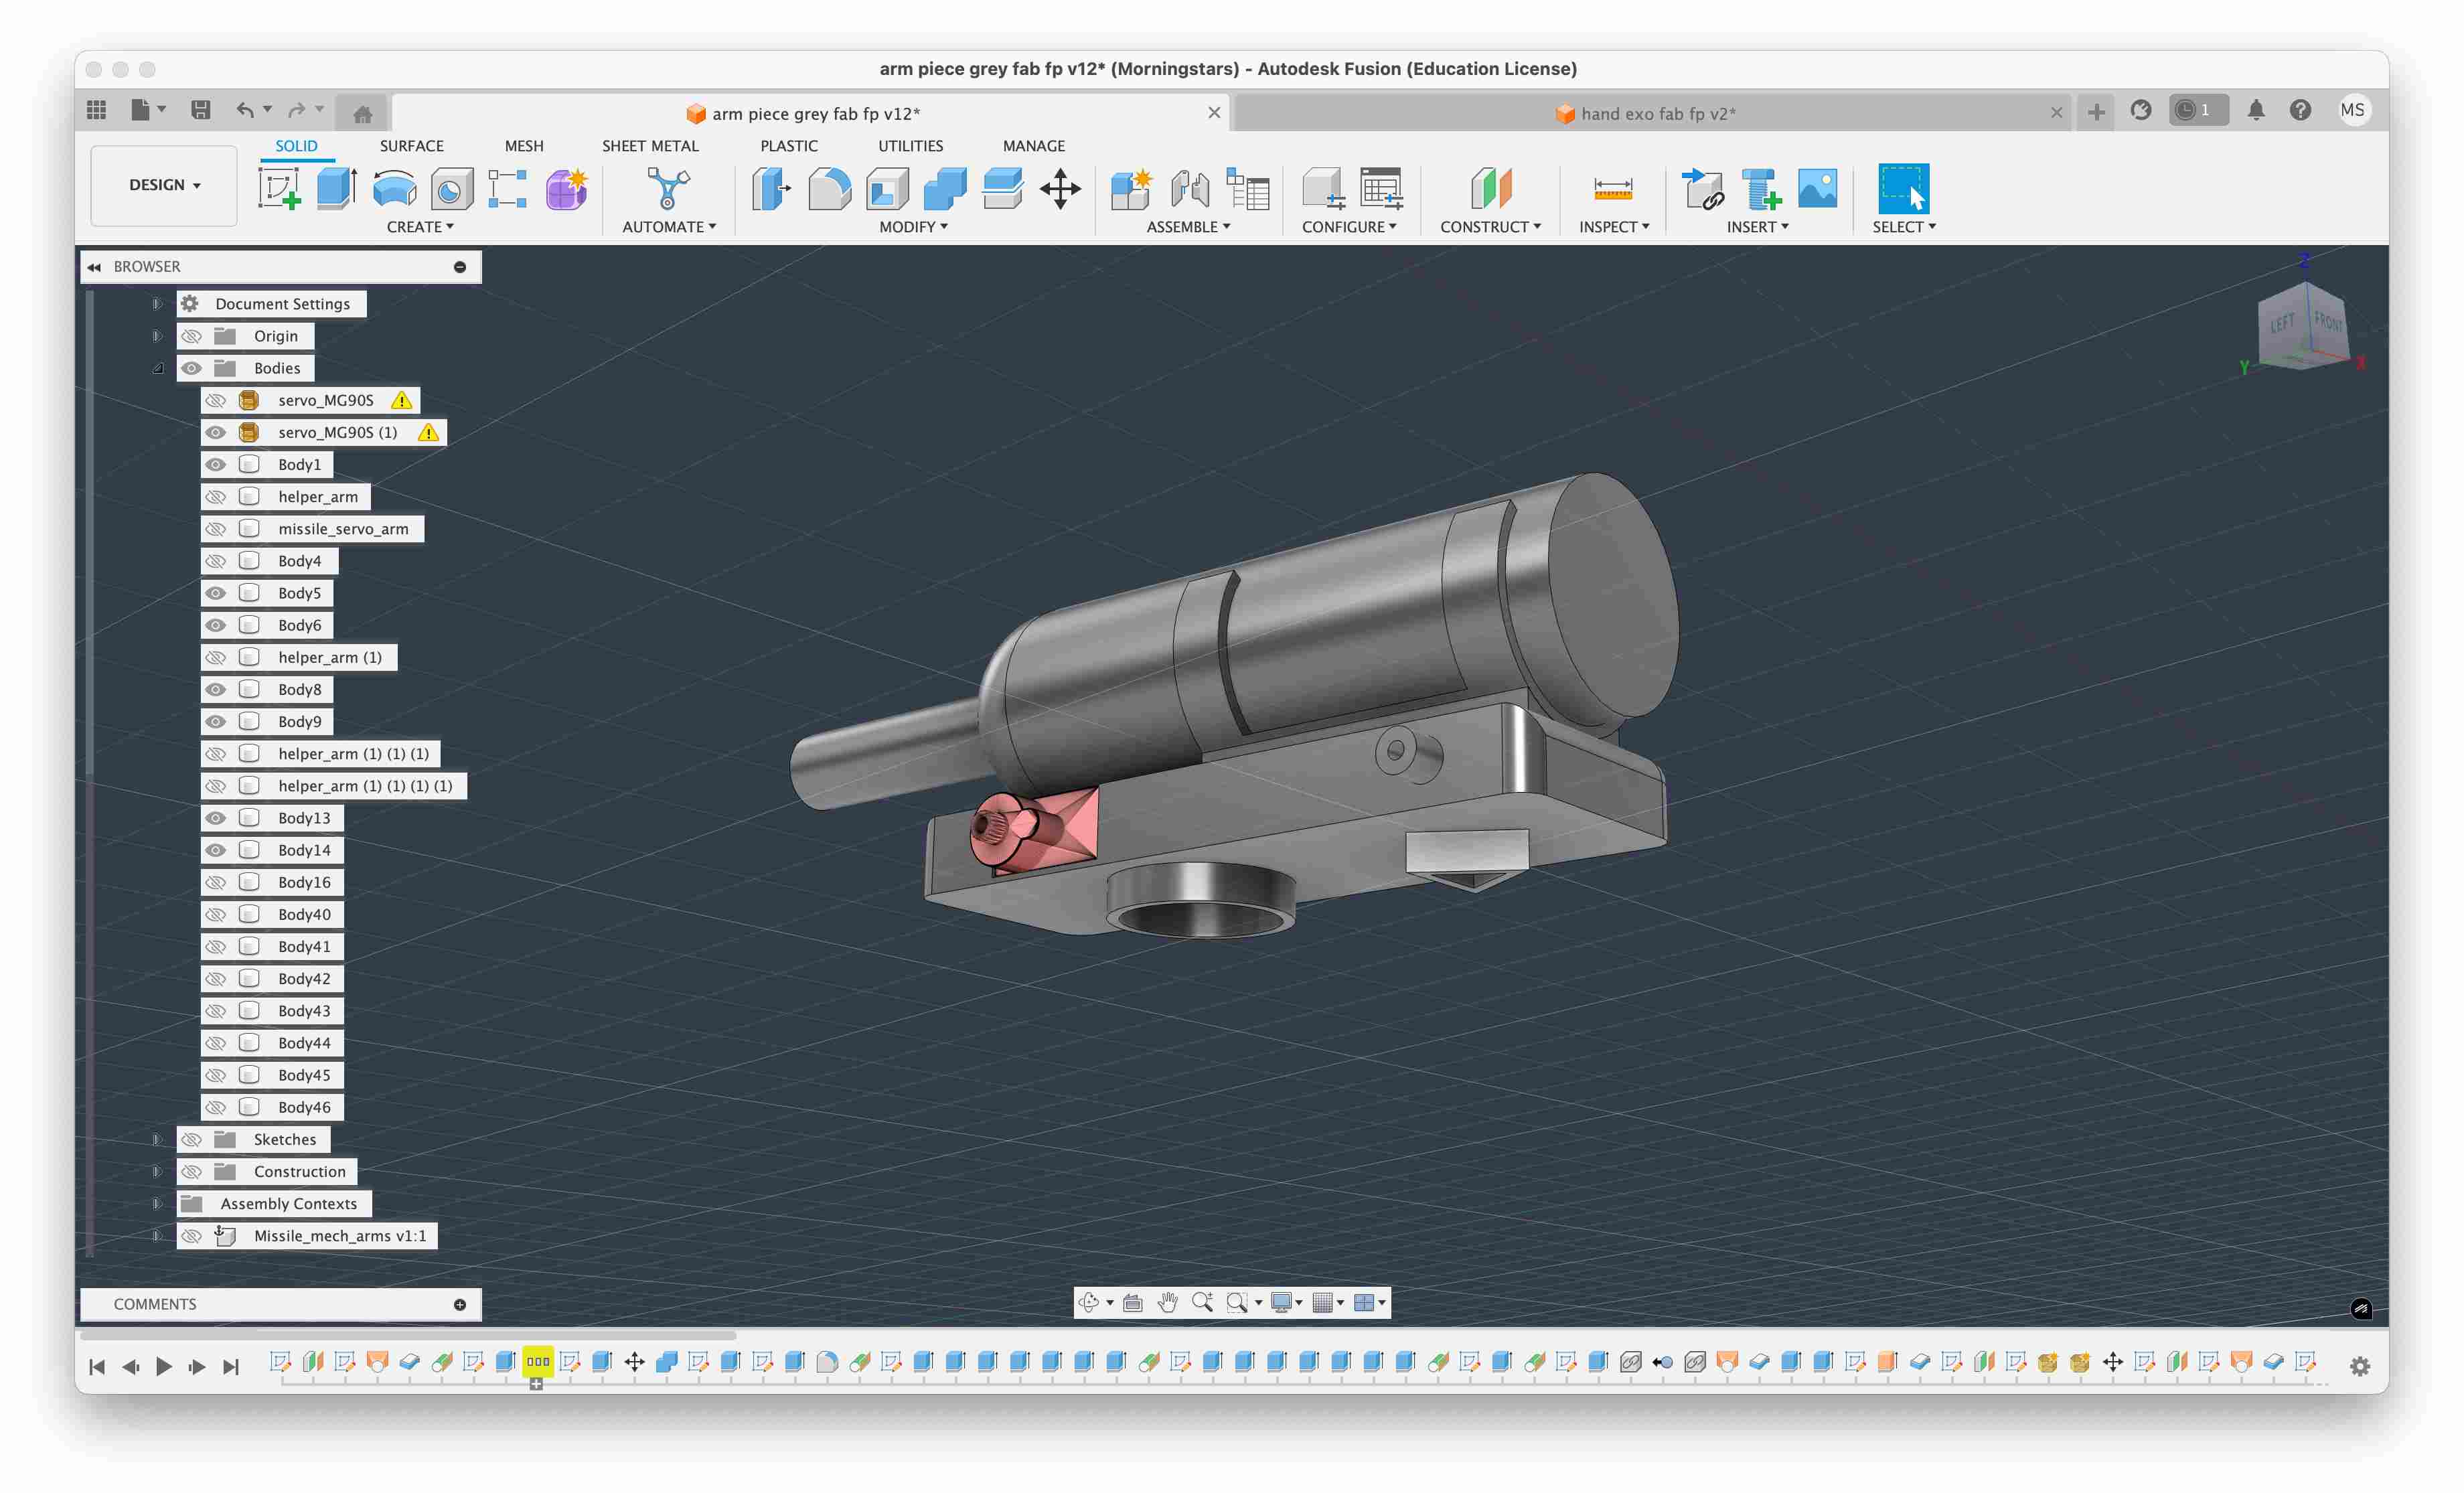Image resolution: width=2464 pixels, height=1493 pixels.
Task: Switch to the MESH tab
Action: pos(524,146)
